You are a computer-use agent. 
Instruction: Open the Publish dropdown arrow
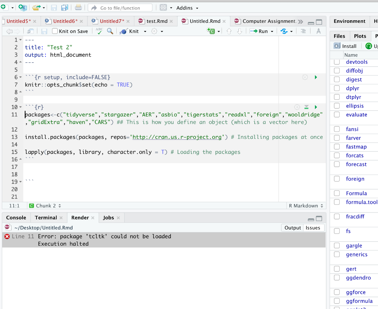[291, 31]
